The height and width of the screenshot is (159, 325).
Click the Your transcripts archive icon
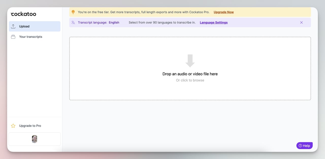click(13, 37)
